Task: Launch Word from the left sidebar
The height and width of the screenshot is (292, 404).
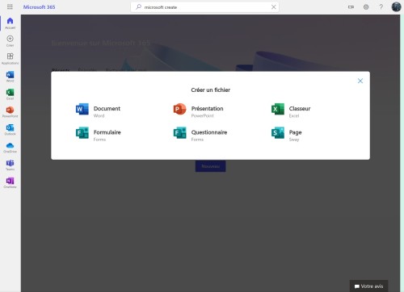Action: (10, 77)
